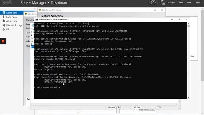This screenshot has height=115, width=204.
Task: Open the View menu
Action: pos(189,2)
